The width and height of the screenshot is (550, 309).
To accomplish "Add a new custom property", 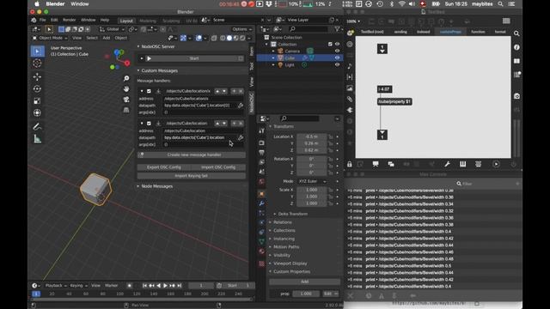I will [x=304, y=282].
